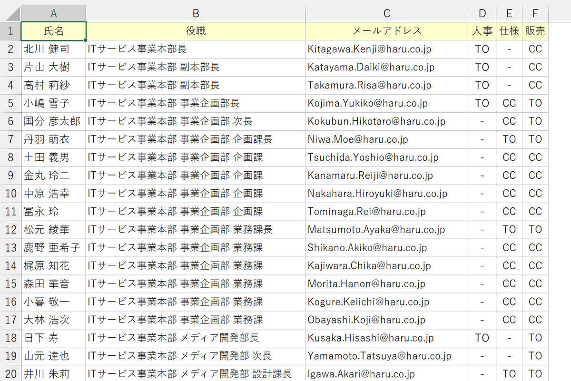Click the 仕様 header cell
571x381 pixels.
click(509, 31)
